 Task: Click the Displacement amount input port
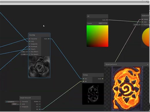coord(142,25)
